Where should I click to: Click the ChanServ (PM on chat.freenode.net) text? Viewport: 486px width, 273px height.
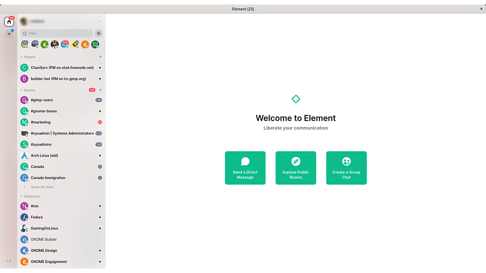(x=62, y=68)
